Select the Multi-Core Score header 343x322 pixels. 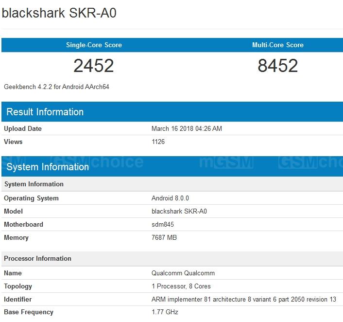(x=278, y=45)
